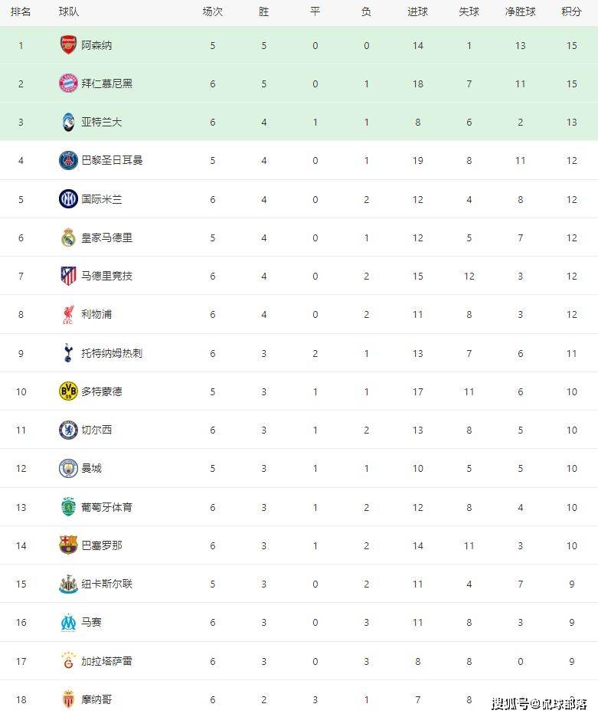Click the Liverpool club crest
Viewport: 598px width, 717px height.
pos(69,314)
